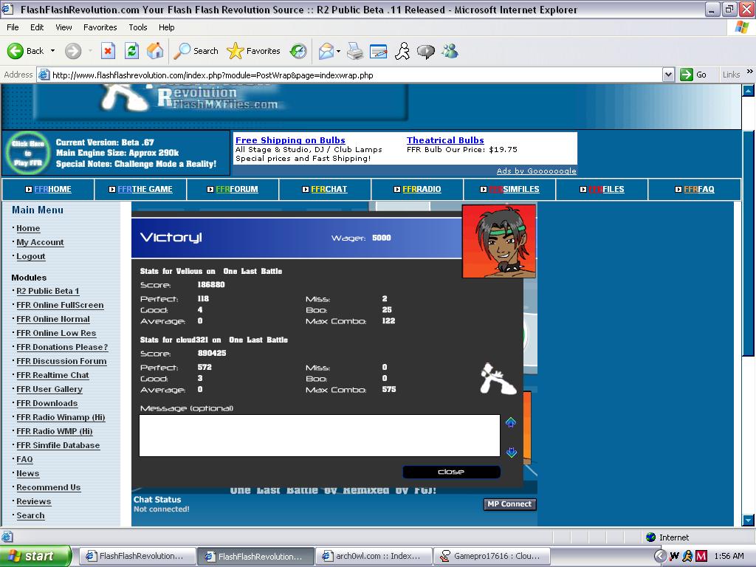Click the MP Connect button

point(509,504)
